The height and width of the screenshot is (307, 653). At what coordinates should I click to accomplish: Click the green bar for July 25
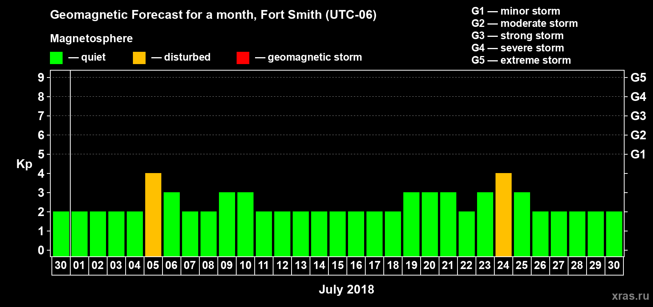click(x=522, y=224)
